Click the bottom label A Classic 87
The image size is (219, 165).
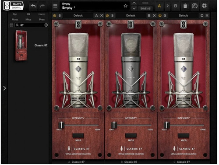tap(76, 162)
